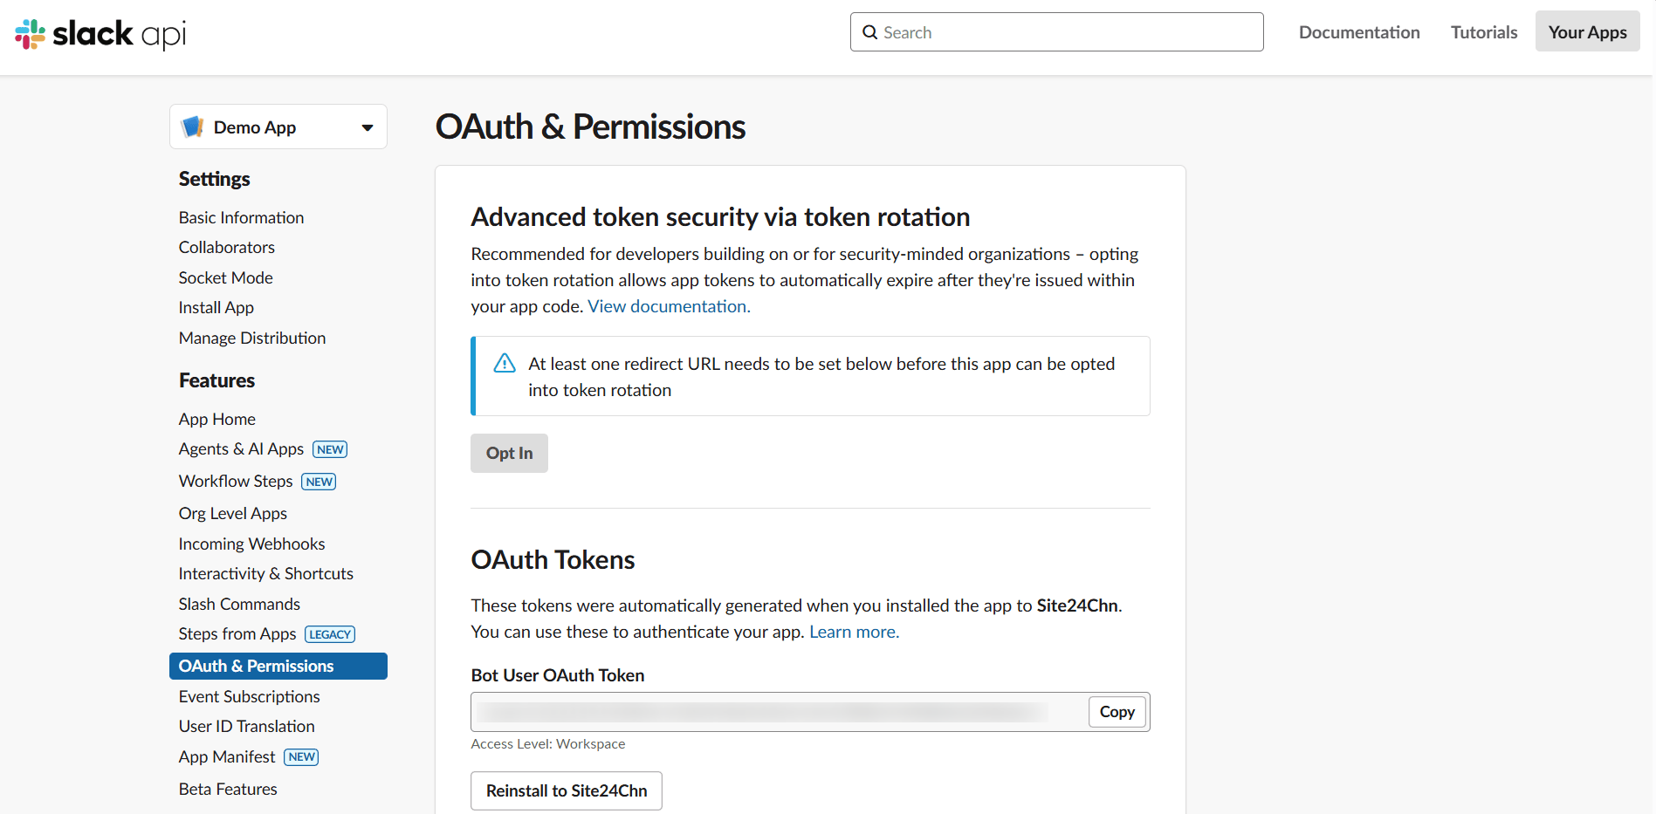Copy the Bot User OAuth Token
The height and width of the screenshot is (814, 1656).
pos(1117,711)
